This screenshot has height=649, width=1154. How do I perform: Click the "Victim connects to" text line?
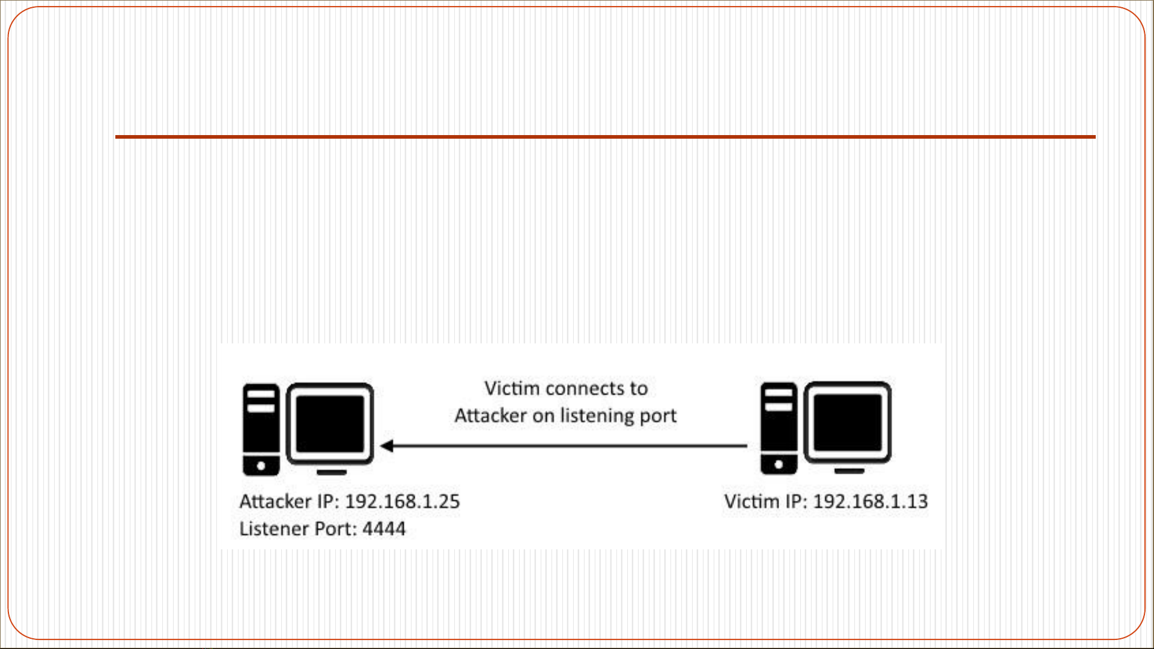[x=566, y=388]
